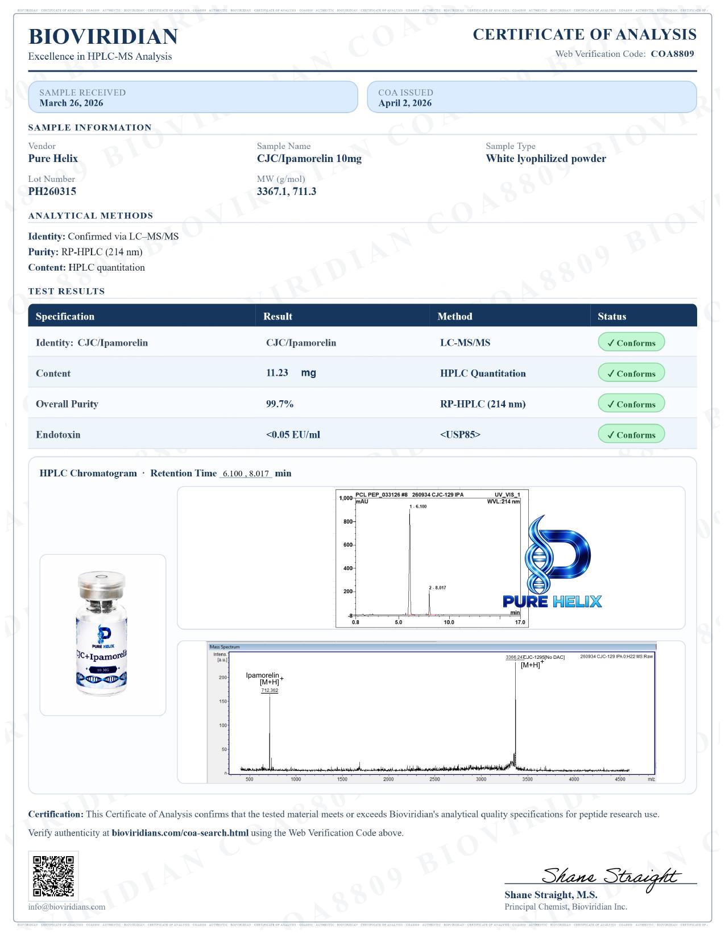Click the Conforms badge in Overall Purity row
Viewport: 725px width, 938px height.
(x=631, y=404)
